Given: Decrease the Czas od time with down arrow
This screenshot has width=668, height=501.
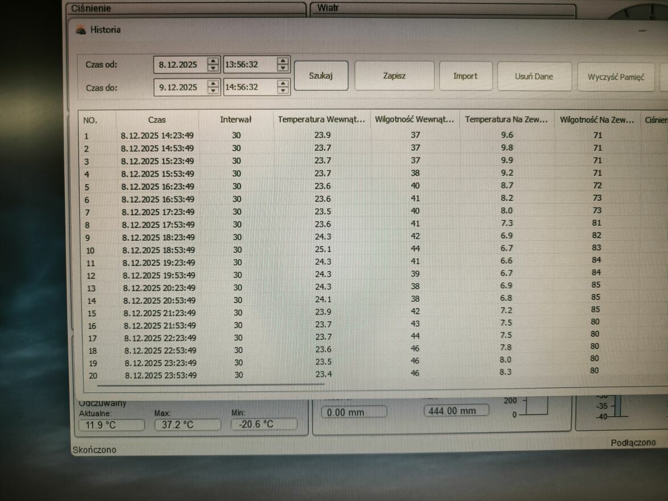Looking at the screenshot, I should pyautogui.click(x=283, y=68).
